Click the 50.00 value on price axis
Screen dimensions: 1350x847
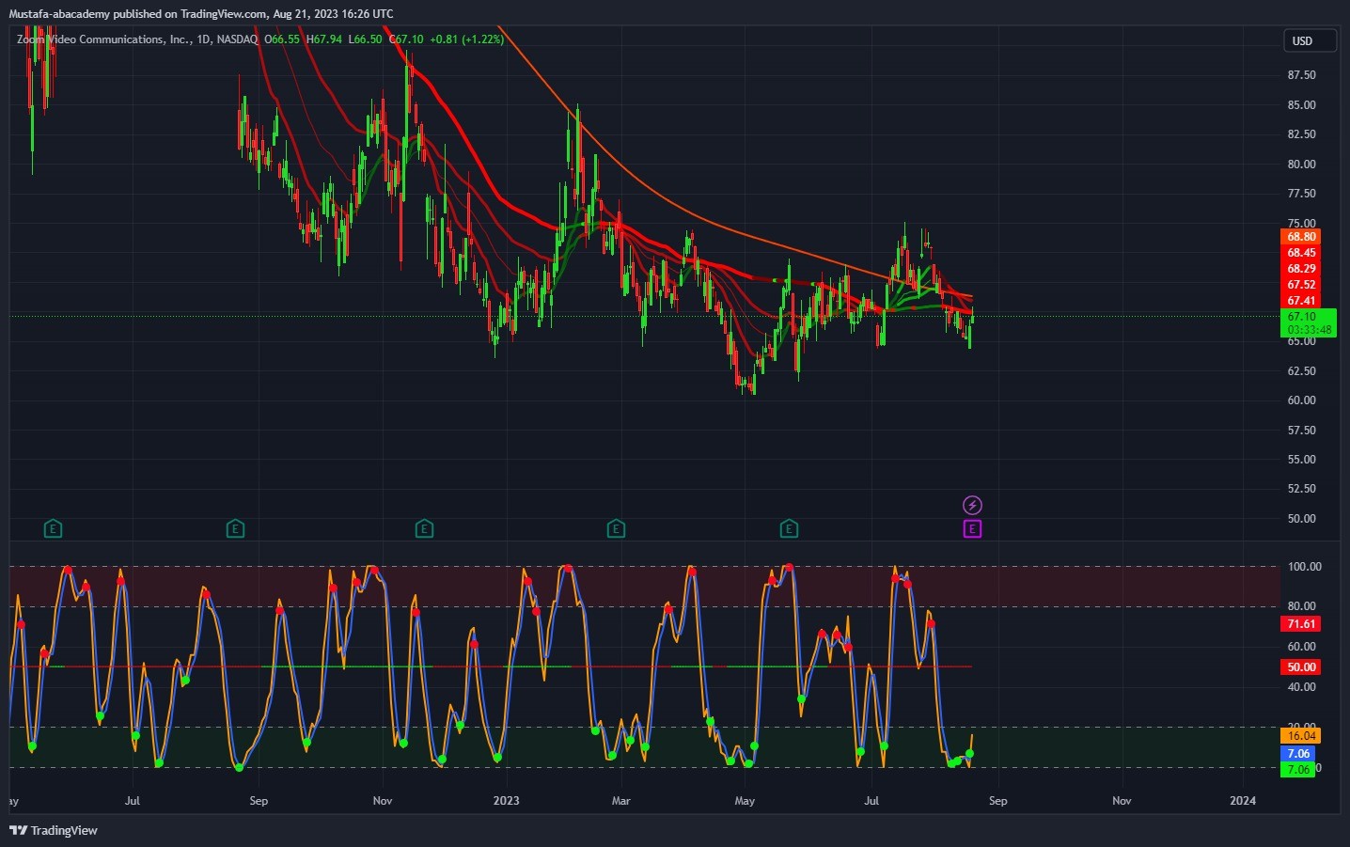point(1301,519)
